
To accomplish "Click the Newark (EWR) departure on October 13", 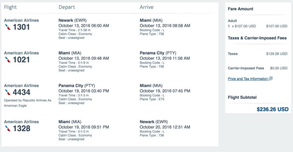I will pos(72,20).
